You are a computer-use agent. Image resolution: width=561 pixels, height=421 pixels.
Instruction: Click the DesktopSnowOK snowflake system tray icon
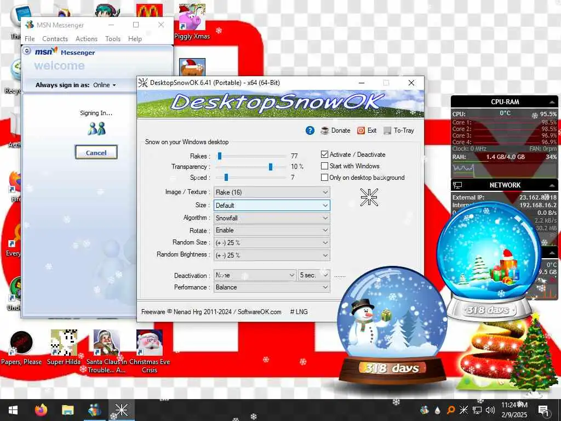[463, 410]
